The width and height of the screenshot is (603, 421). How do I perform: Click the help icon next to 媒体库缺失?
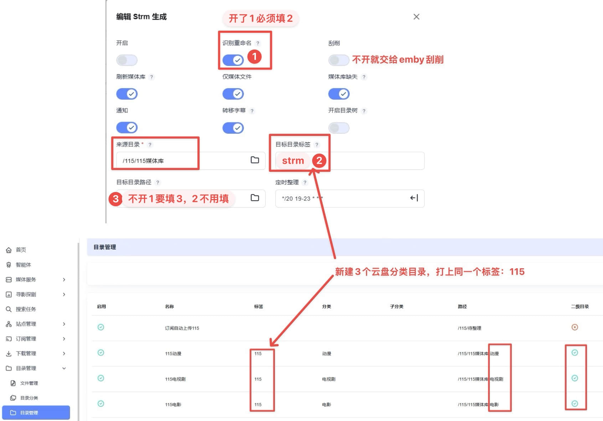click(x=364, y=77)
